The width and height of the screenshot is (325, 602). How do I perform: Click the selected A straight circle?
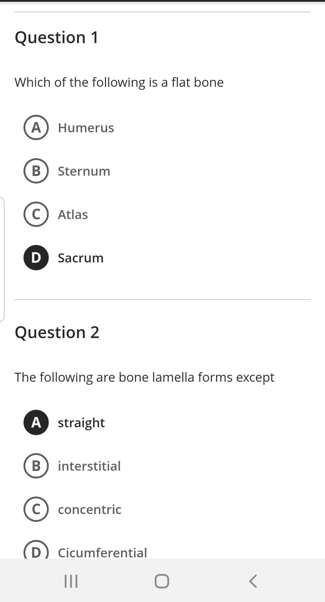coord(36,422)
